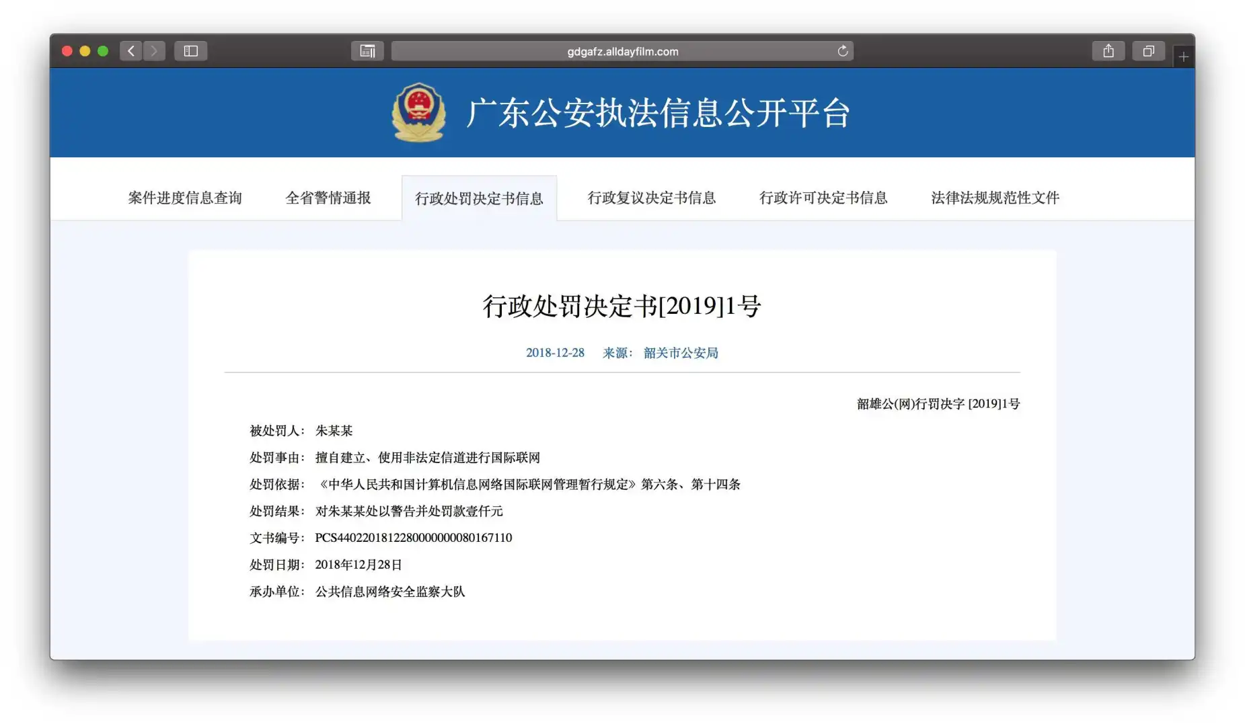Open a new tab with the plus button

(1183, 56)
